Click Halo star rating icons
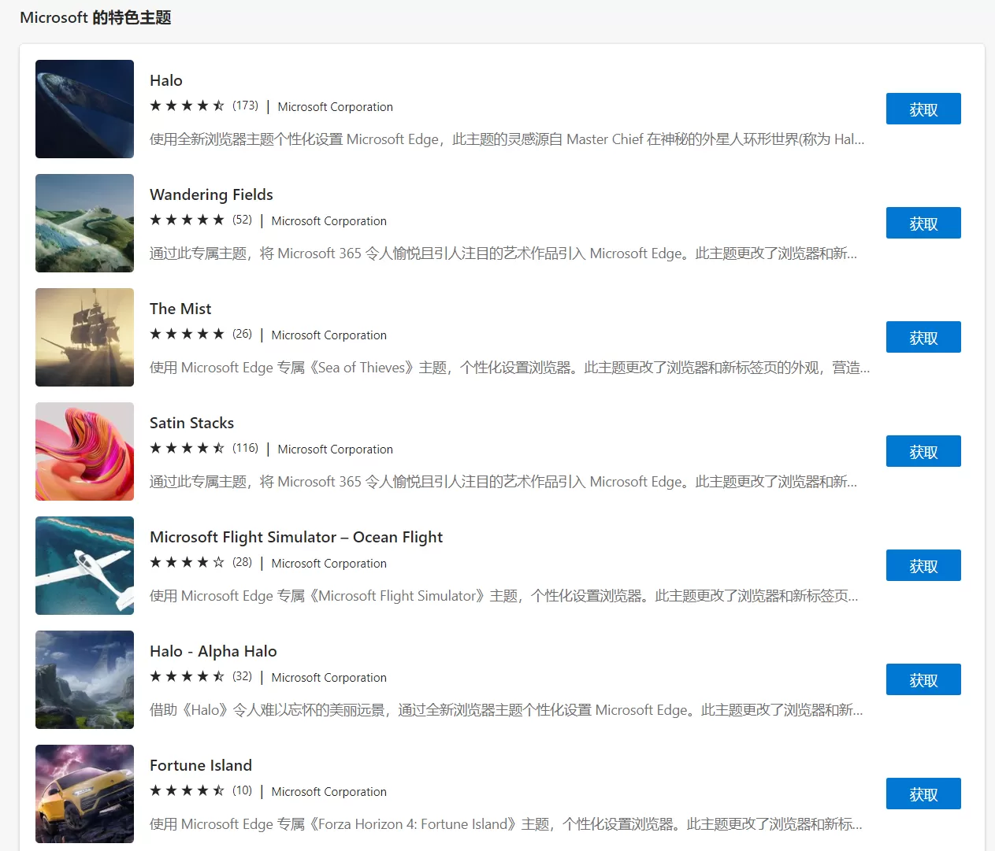Screen dimensions: 995x851 187,105
